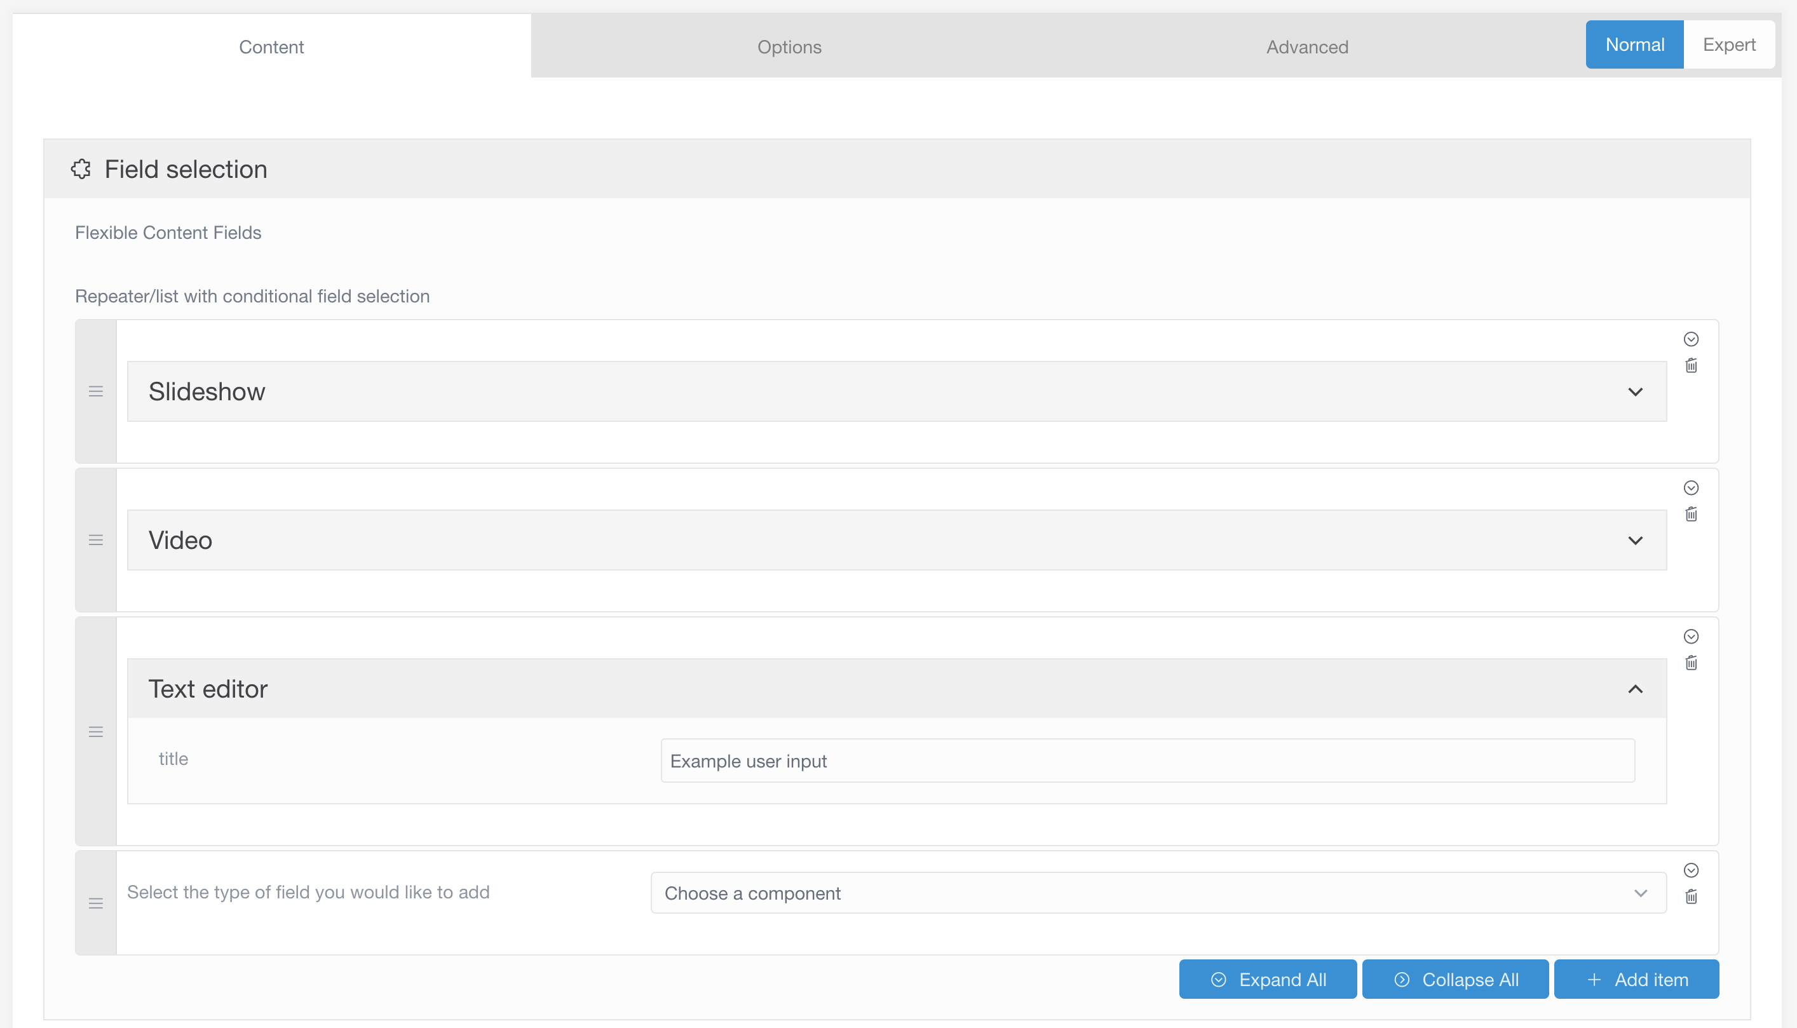Open the Options tab
Viewport: 1797px width, 1028px height.
click(789, 46)
